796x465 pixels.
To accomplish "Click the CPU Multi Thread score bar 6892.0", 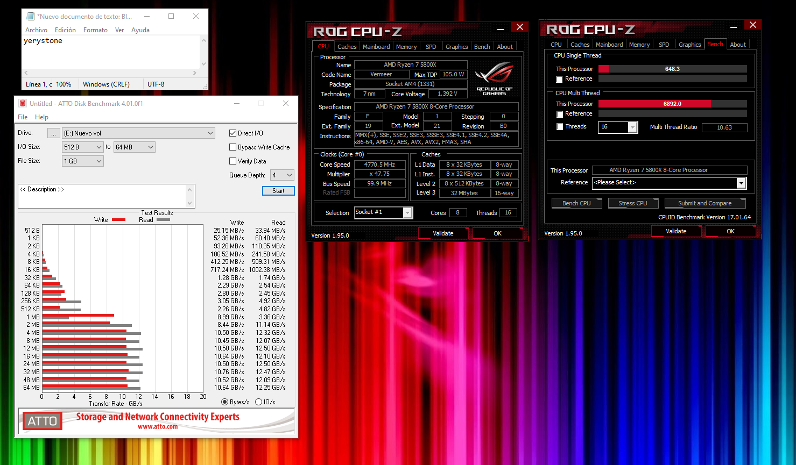I will (x=672, y=104).
